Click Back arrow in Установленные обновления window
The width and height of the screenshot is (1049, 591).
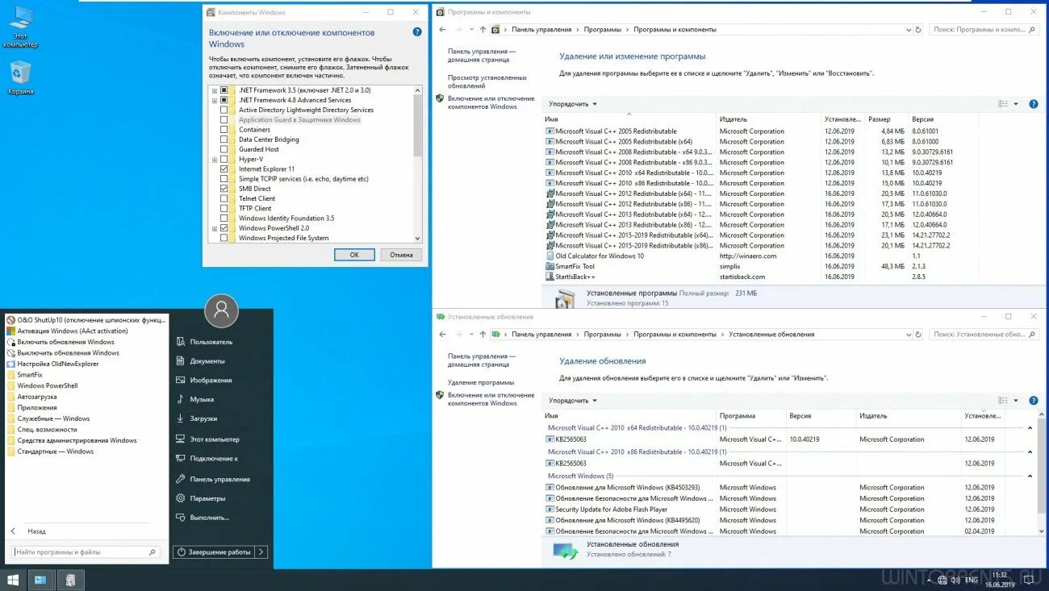(x=442, y=334)
